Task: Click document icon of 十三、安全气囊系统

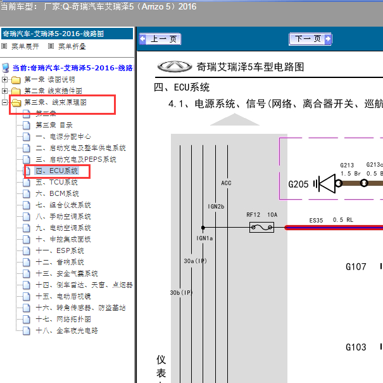Action: 27,273
